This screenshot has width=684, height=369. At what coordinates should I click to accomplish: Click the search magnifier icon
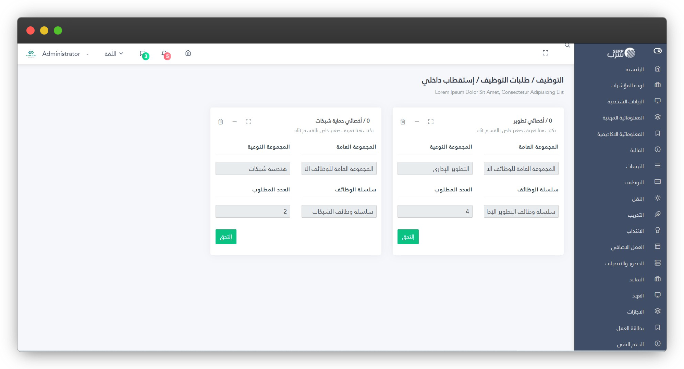coord(567,46)
